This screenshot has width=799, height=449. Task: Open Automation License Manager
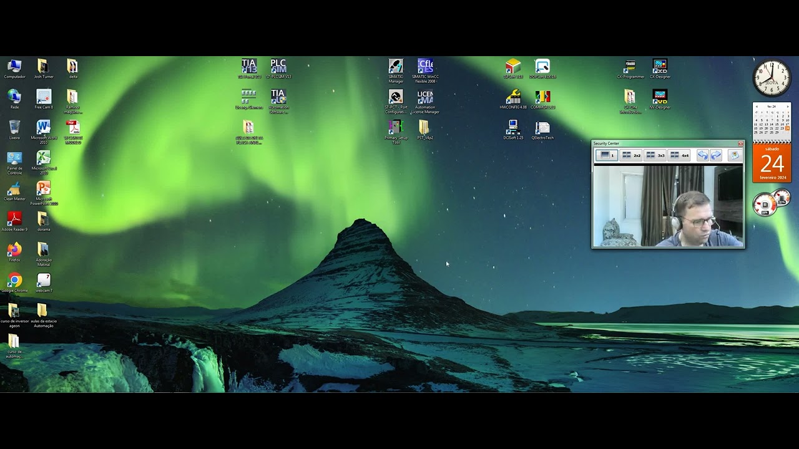click(x=425, y=101)
